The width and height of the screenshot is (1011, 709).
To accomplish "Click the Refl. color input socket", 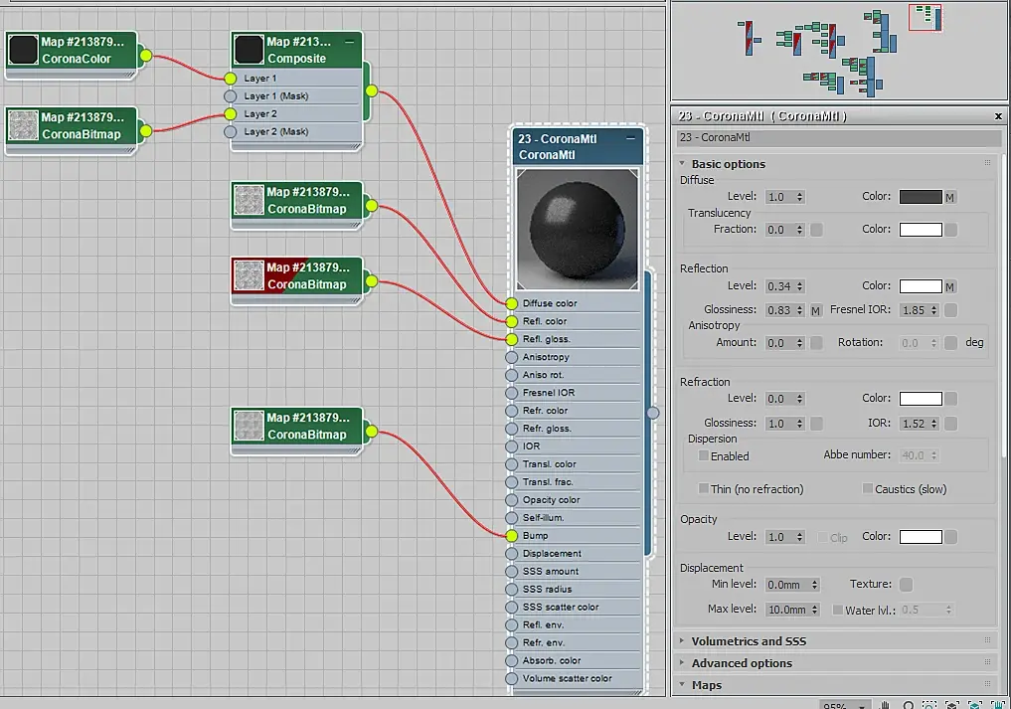I will click(511, 321).
